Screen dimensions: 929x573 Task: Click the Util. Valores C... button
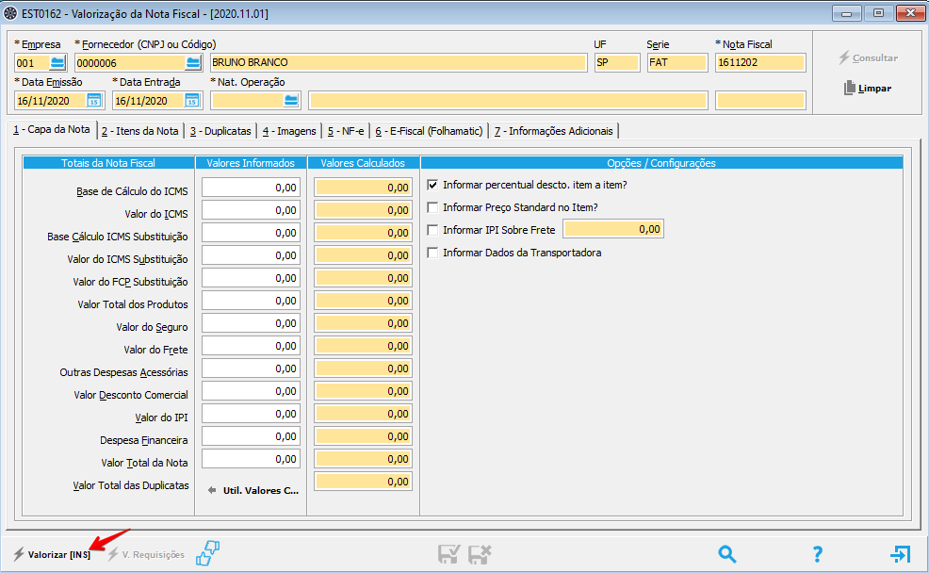click(253, 491)
